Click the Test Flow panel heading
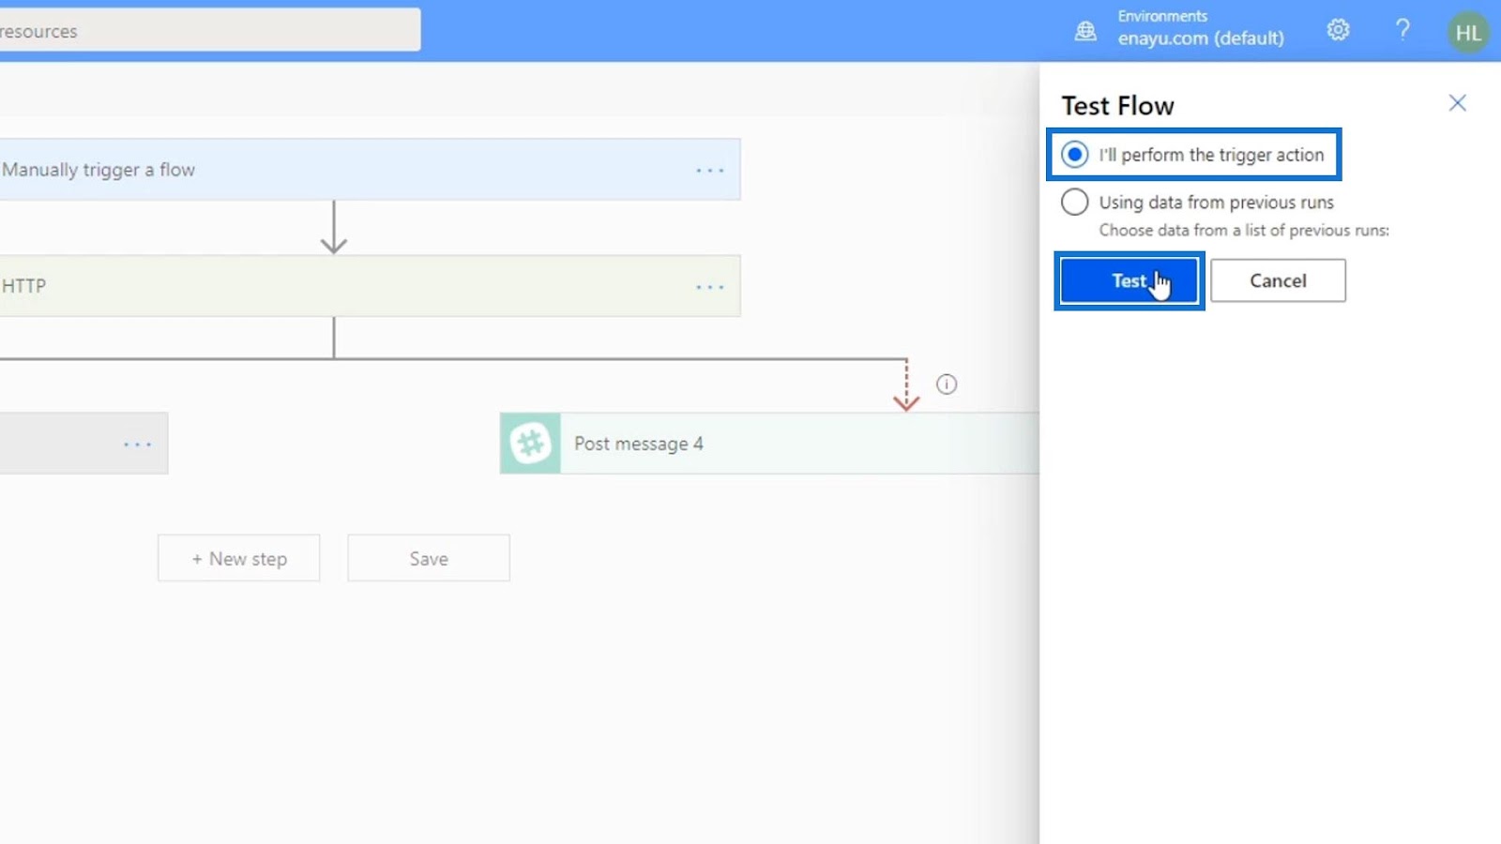Viewport: 1501px width, 844px height. point(1117,106)
